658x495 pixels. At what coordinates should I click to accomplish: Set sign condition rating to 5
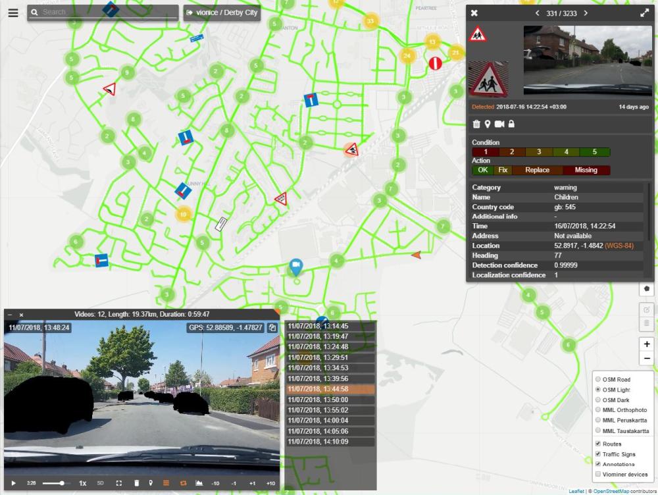pyautogui.click(x=594, y=152)
